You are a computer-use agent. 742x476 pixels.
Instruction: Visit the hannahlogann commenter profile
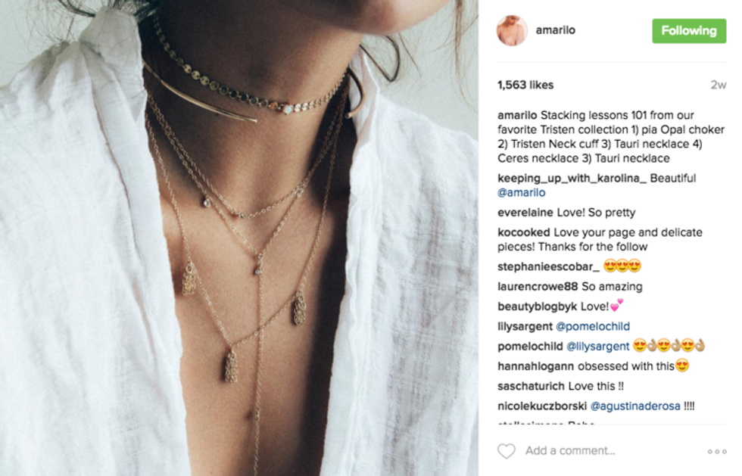[536, 366]
